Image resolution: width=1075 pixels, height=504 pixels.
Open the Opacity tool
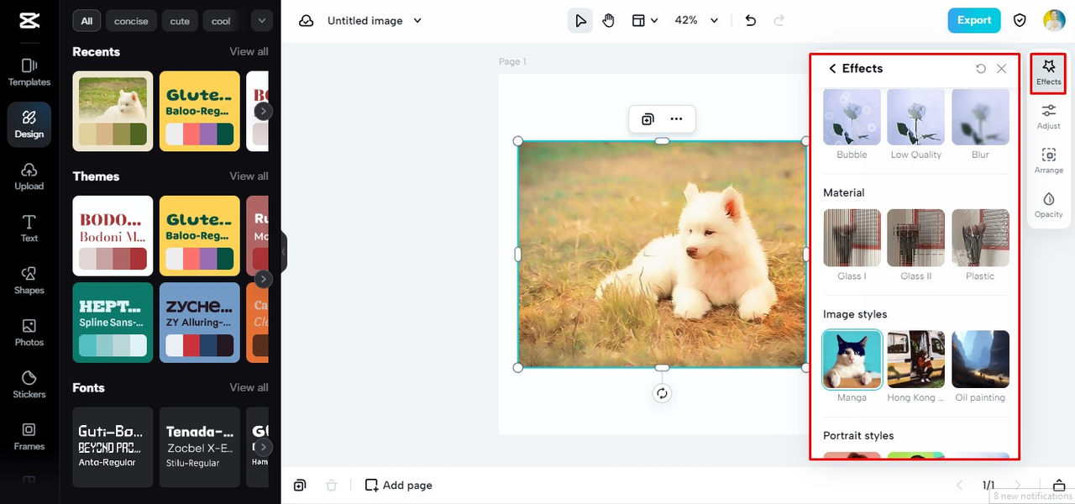click(x=1049, y=205)
